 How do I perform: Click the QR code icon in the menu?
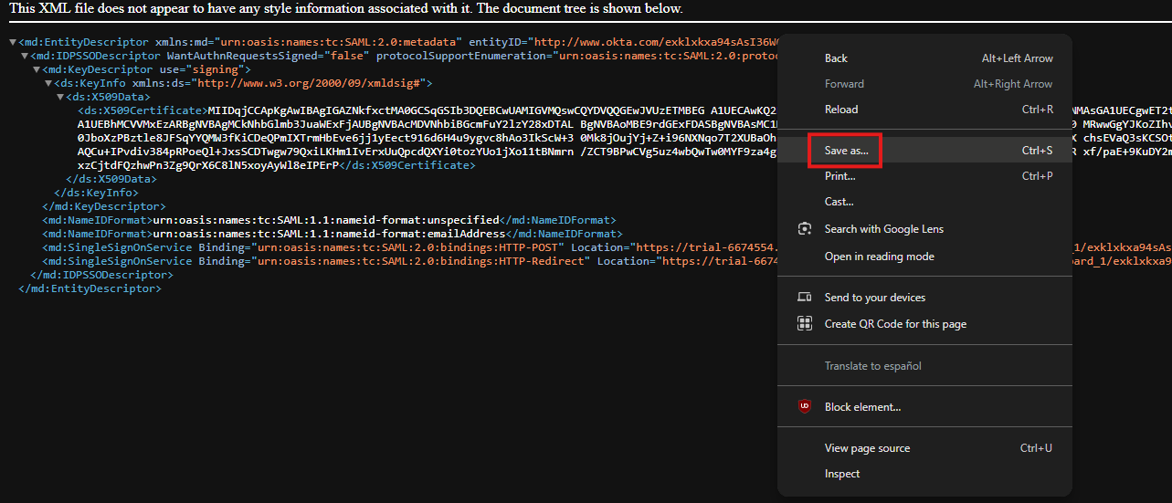coord(804,324)
